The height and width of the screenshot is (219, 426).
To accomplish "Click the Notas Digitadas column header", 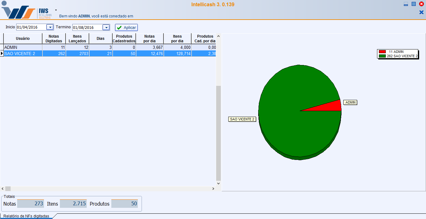I will 54,39.
